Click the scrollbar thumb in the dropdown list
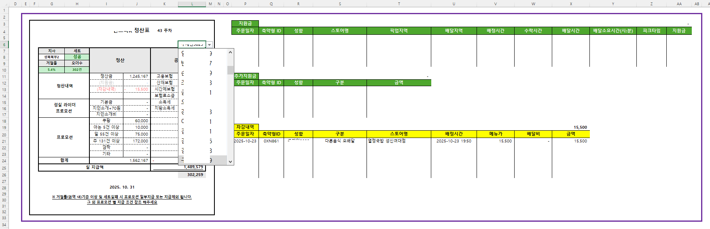Viewport: 710px width, 229px height. tap(230, 70)
